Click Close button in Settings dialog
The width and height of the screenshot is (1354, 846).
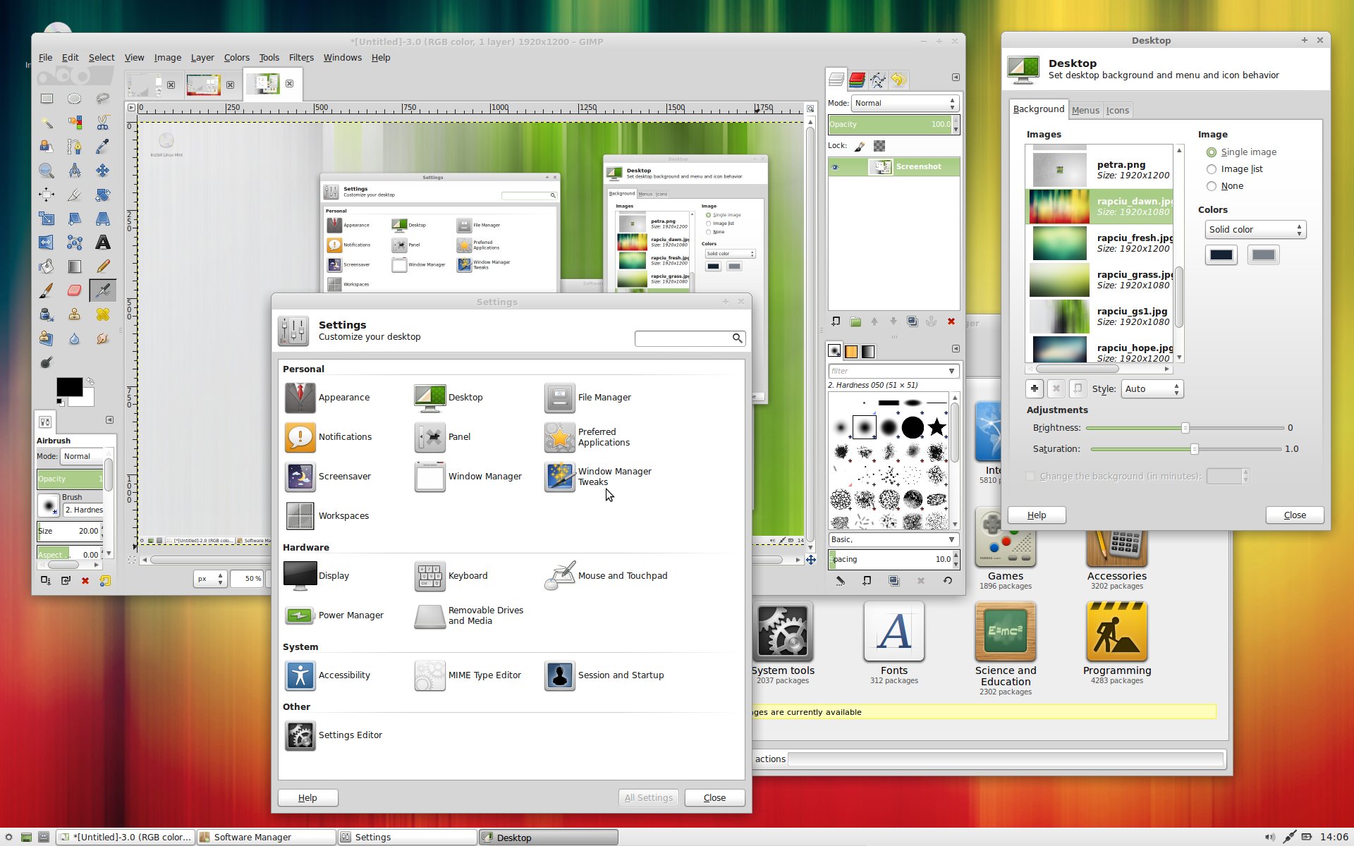tap(714, 798)
